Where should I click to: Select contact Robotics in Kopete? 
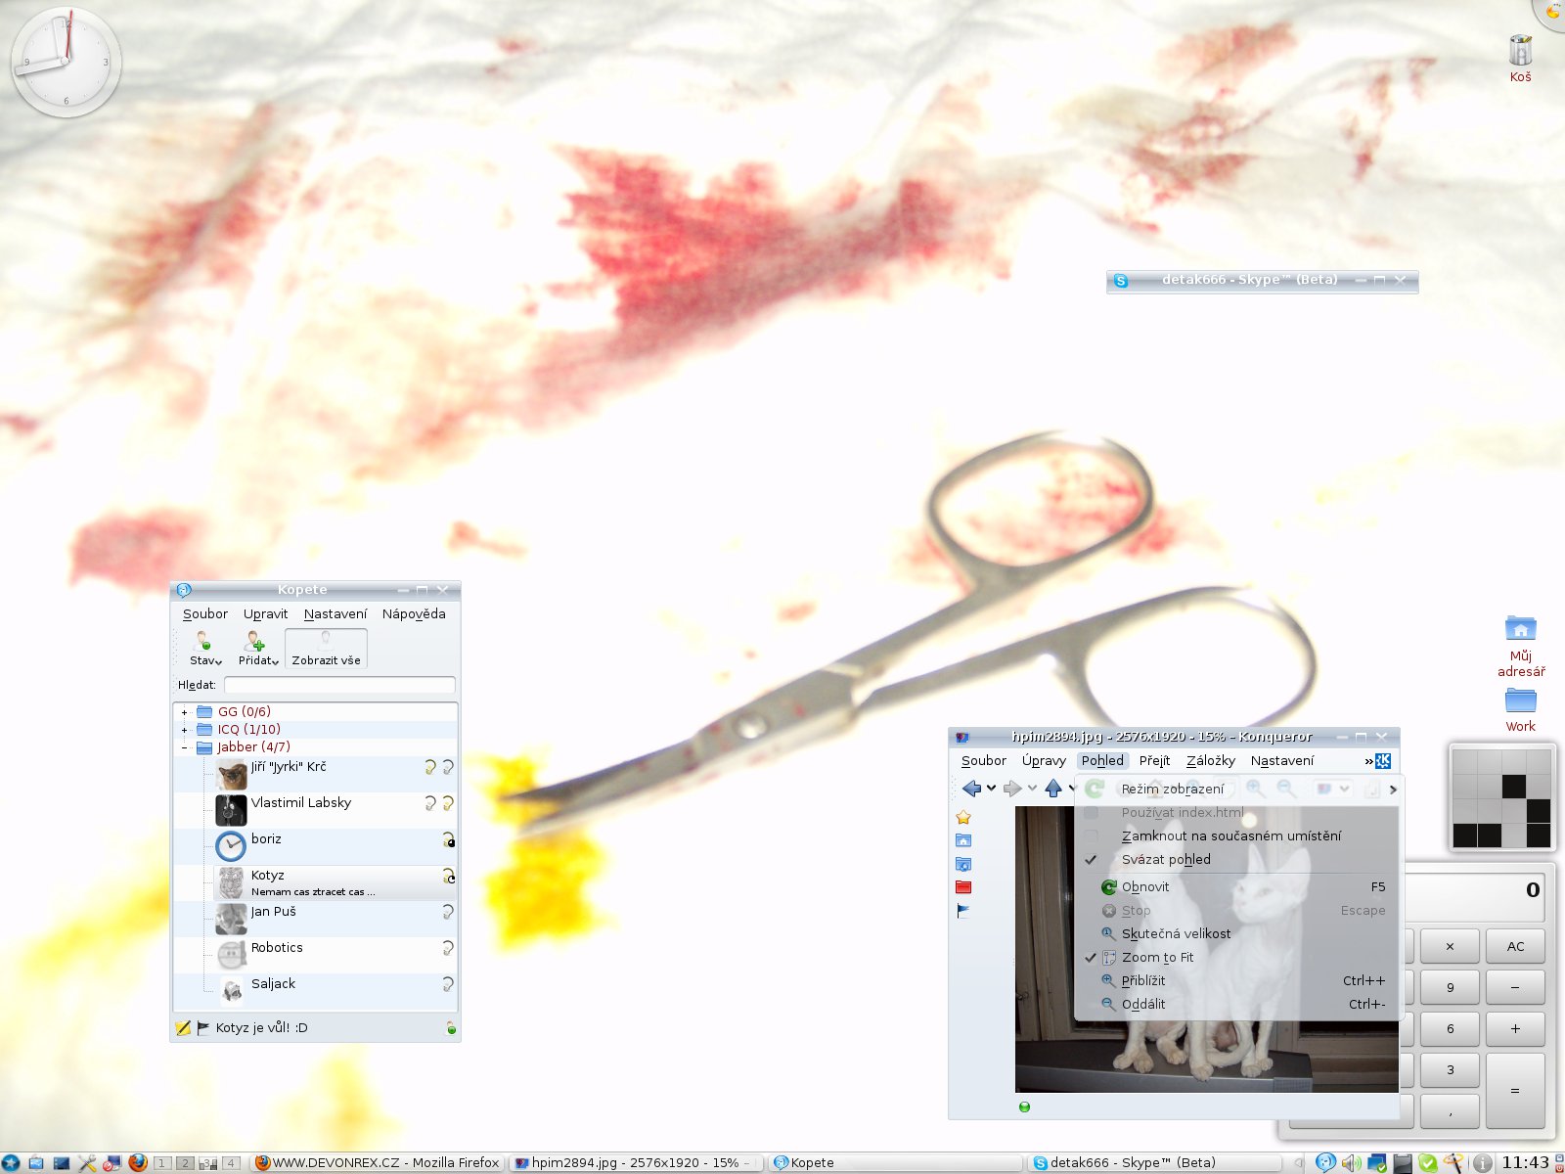pyautogui.click(x=316, y=956)
